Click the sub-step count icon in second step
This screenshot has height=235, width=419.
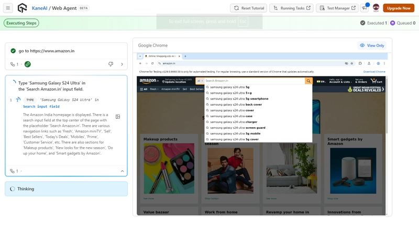point(12,171)
